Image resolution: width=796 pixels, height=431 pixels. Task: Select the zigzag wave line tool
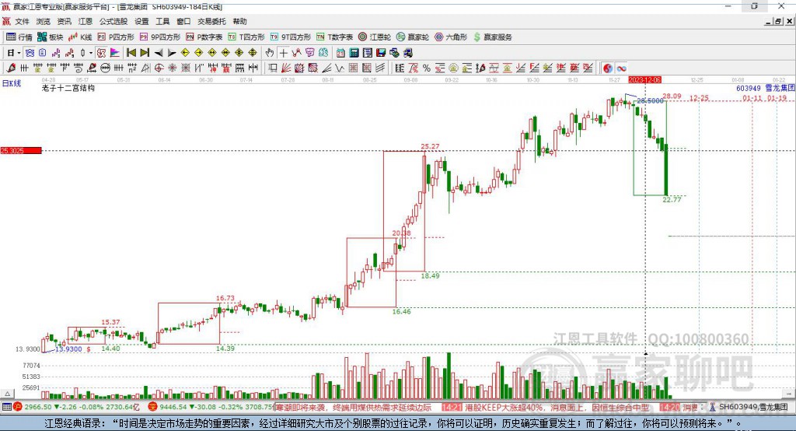coord(340,68)
